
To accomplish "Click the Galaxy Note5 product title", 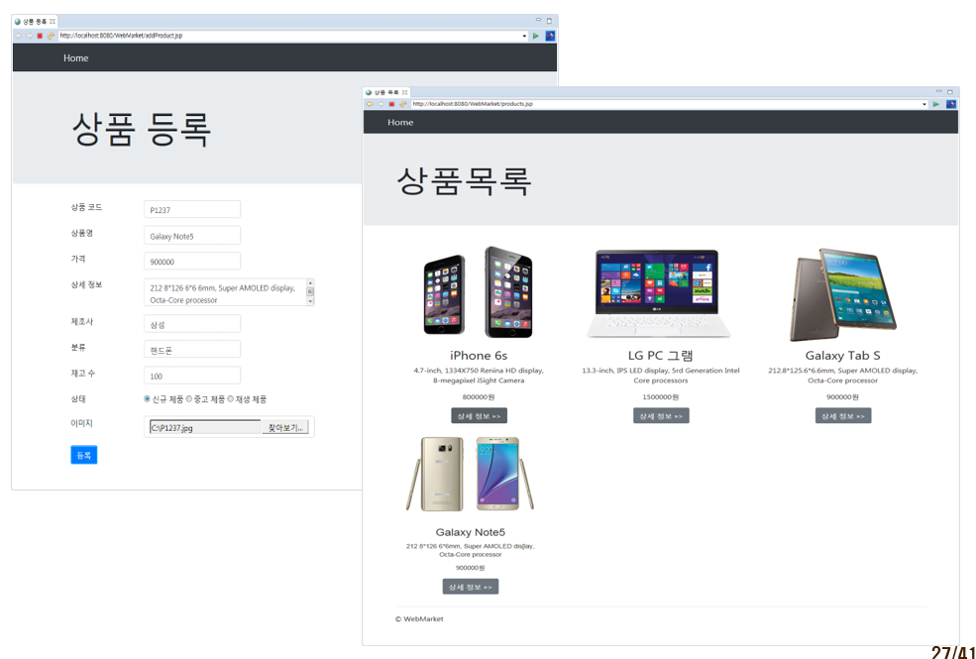I will pyautogui.click(x=471, y=532).
